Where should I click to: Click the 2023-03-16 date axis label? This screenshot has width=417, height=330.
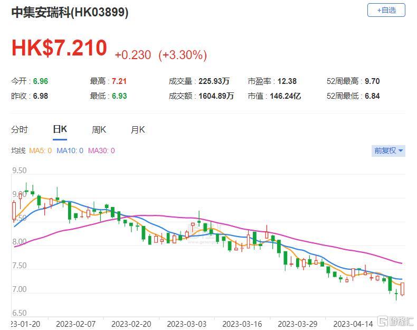242,324
